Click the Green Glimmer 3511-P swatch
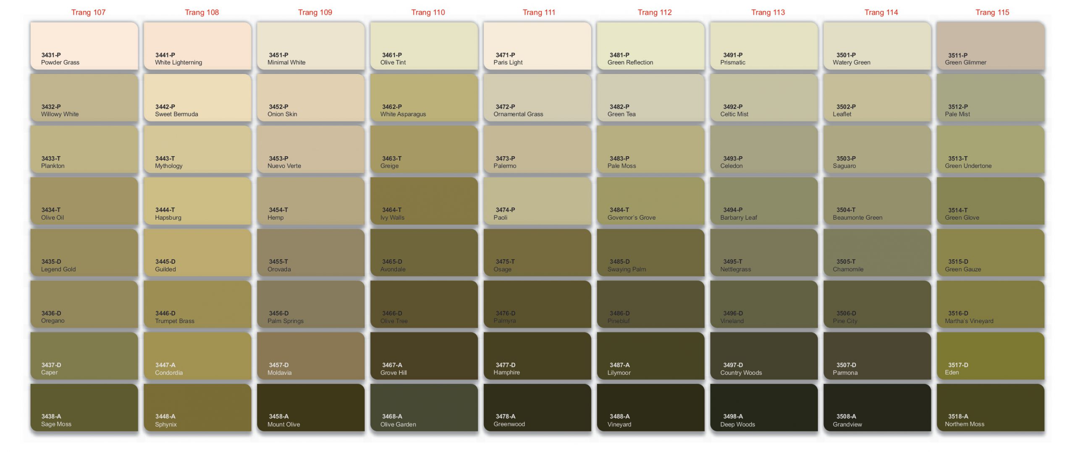 pos(990,46)
